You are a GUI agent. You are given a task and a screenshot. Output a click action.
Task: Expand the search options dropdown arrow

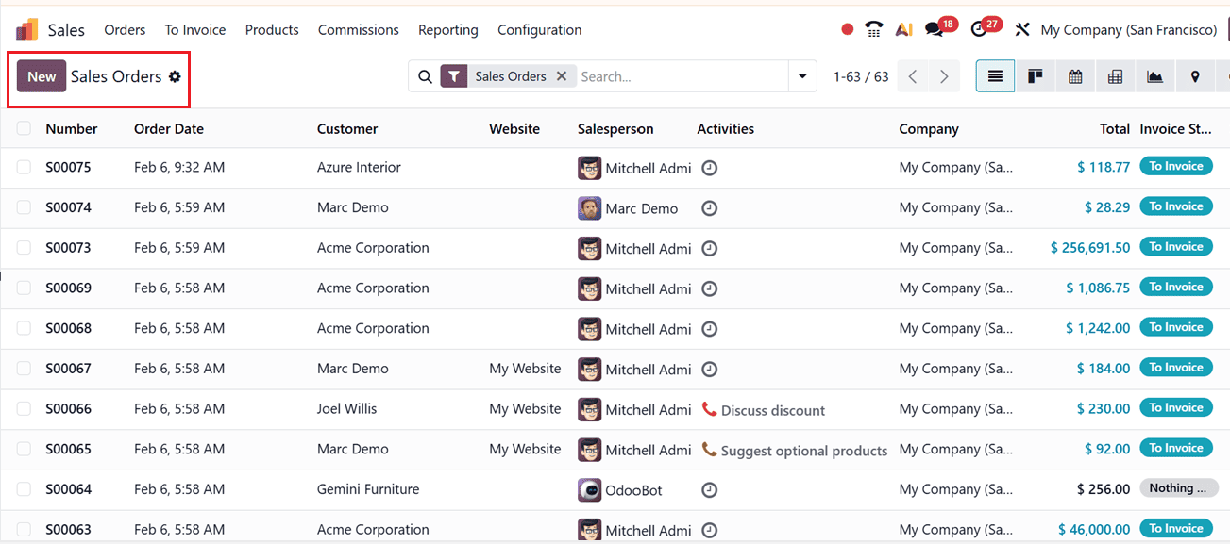(x=801, y=75)
